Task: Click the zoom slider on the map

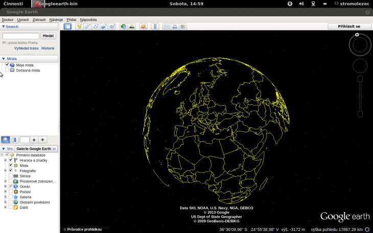Action: [360, 97]
